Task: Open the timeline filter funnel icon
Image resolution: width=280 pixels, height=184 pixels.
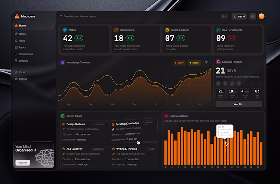Action: (x=206, y=63)
